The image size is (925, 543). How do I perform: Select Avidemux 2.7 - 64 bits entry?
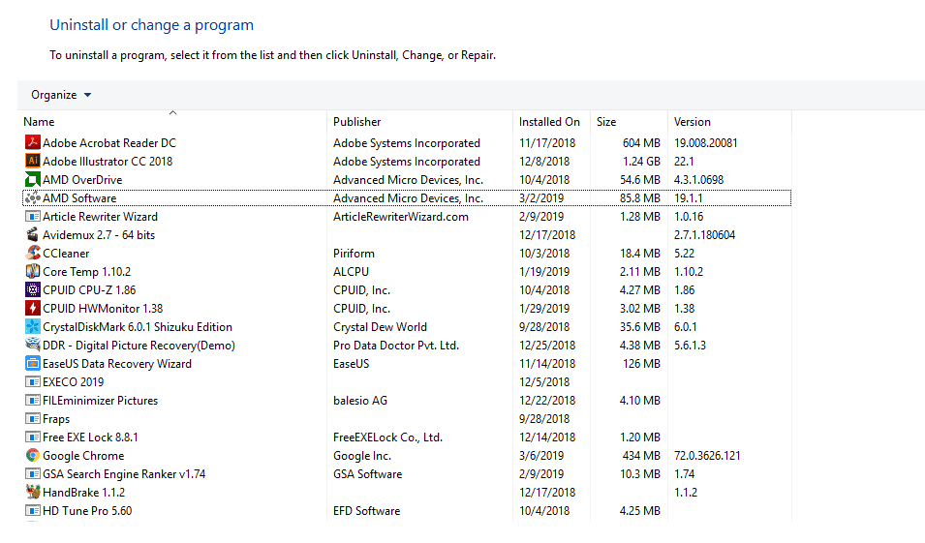tap(99, 234)
